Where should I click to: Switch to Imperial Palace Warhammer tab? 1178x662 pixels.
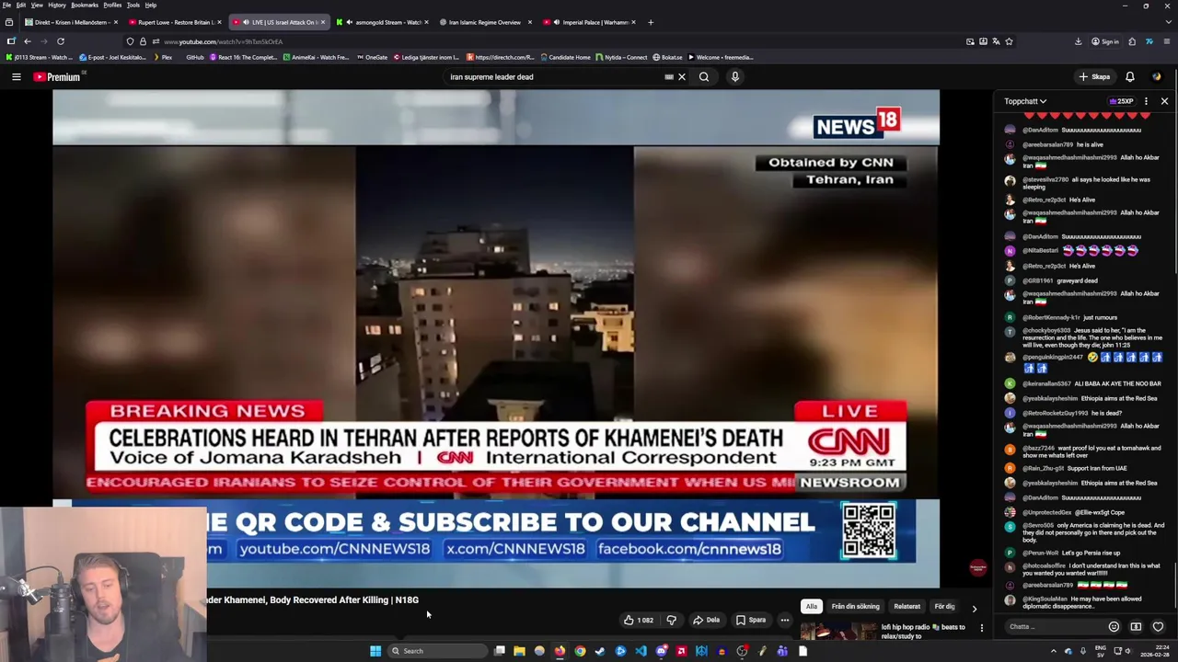589,22
